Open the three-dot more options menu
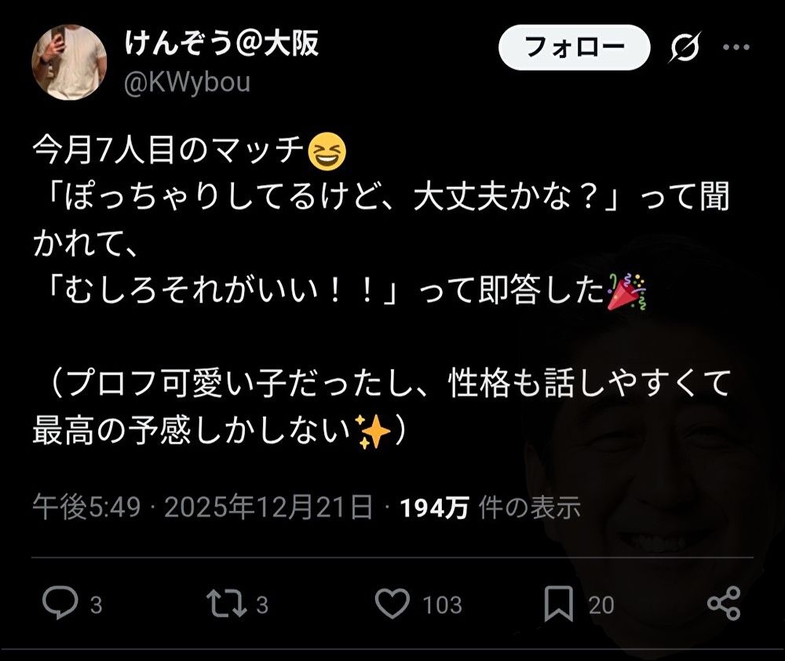785x661 pixels. (736, 47)
